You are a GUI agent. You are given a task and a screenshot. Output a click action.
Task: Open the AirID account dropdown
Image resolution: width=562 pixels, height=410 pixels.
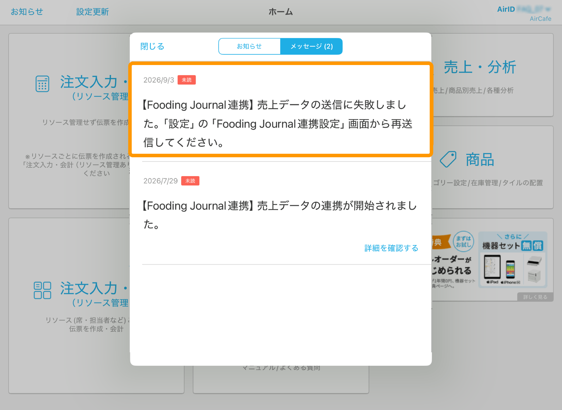pos(524,9)
